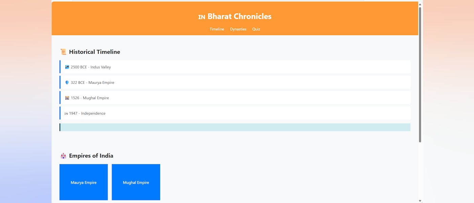Select the 2500 BCE Indus Valley entry

click(x=235, y=67)
